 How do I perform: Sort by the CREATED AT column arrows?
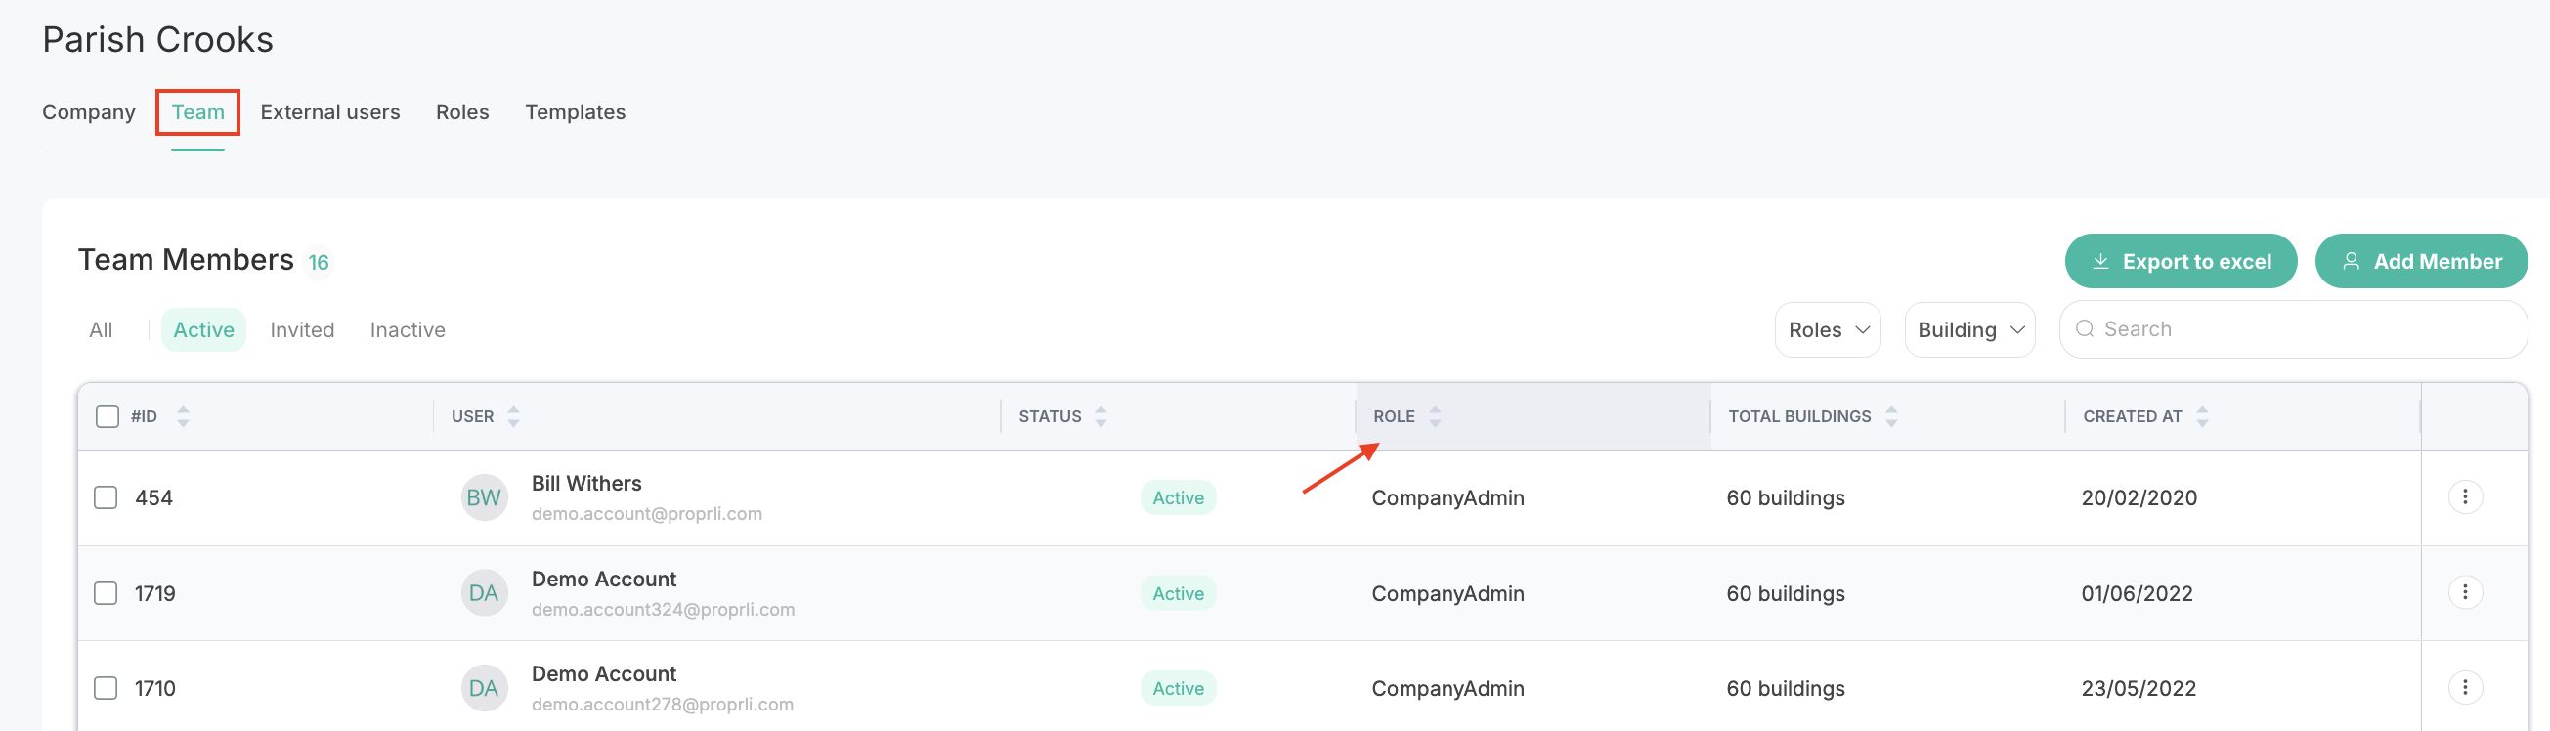pyautogui.click(x=2203, y=416)
